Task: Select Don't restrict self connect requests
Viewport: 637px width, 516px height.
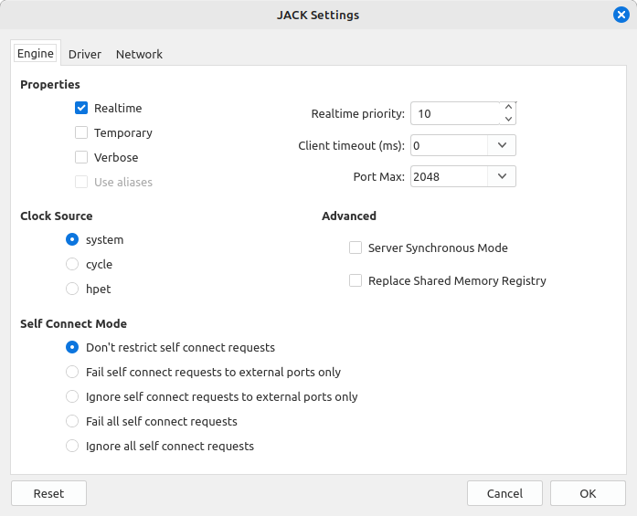Action: click(x=72, y=347)
